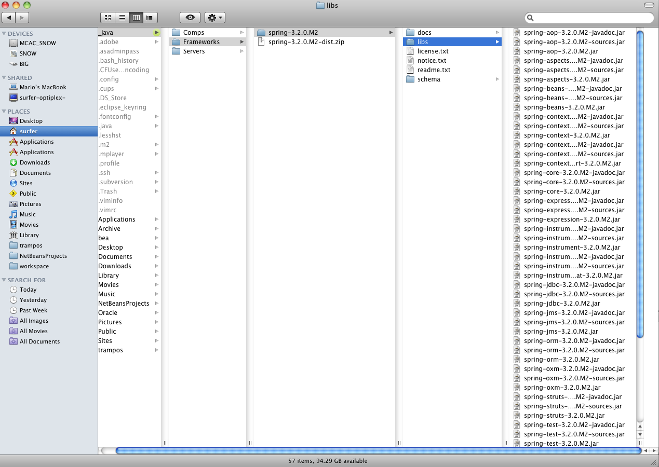This screenshot has width=659, height=467.
Task: Select the Comps folder
Action: [207, 33]
